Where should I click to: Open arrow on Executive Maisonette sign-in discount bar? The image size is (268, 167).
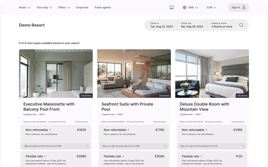tap(87, 146)
